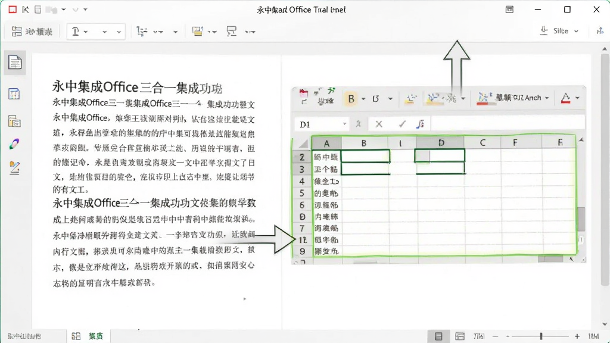Viewport: 610px width, 343px height.
Task: Open the document page icon in left sidebar
Action: (x=15, y=62)
